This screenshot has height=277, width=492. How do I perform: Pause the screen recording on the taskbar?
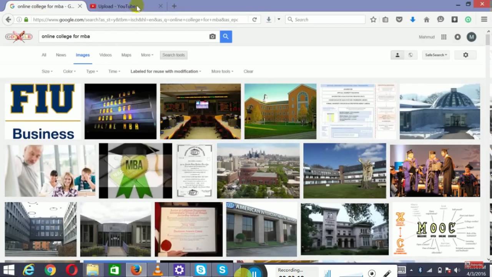(254, 273)
